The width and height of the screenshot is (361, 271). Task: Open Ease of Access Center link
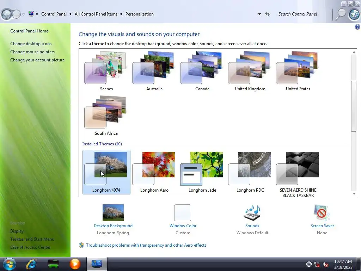tap(30, 247)
